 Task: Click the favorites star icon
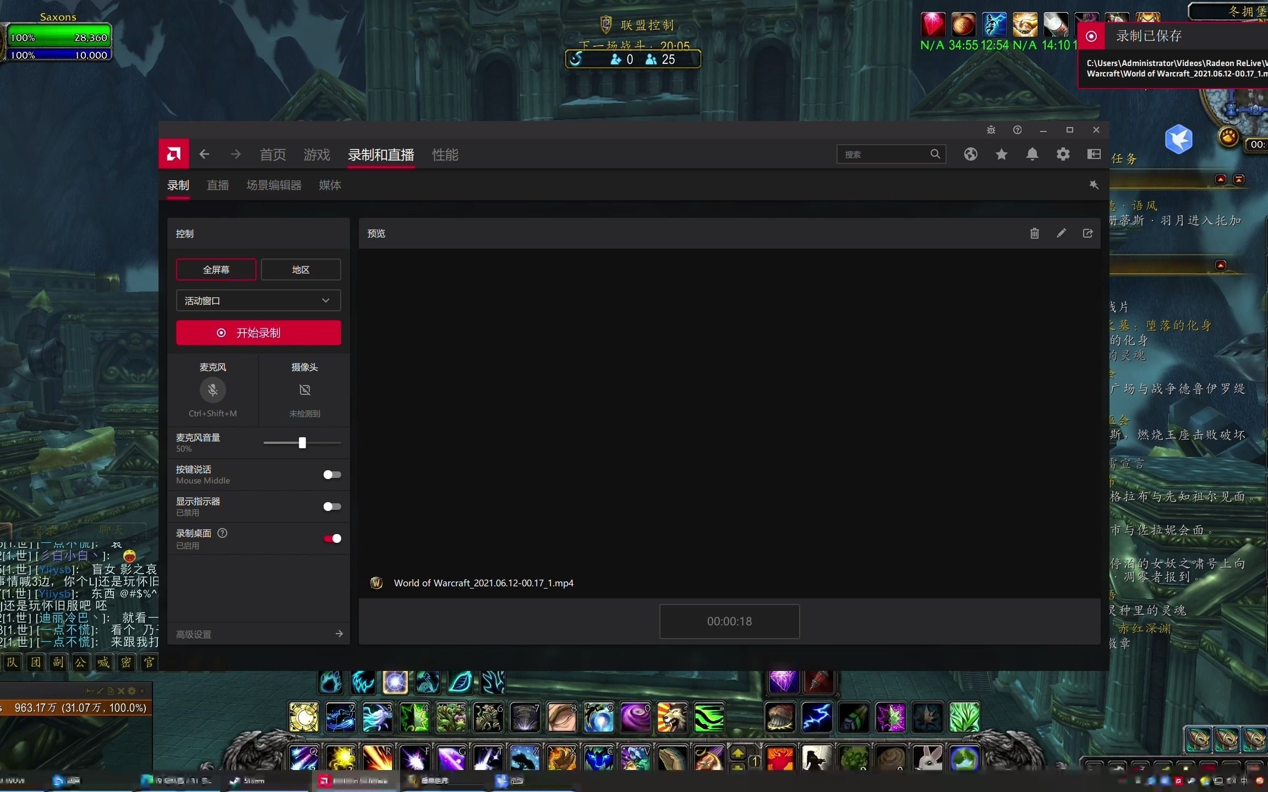click(1001, 155)
